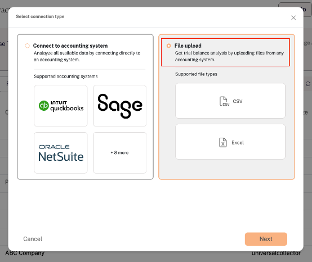This screenshot has width=312, height=262.
Task: Cancel the connection type selection
Action: 33,239
